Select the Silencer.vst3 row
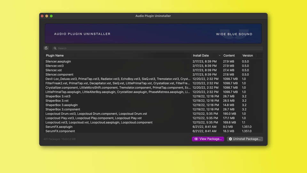The width and height of the screenshot is (307, 173). click(x=153, y=66)
